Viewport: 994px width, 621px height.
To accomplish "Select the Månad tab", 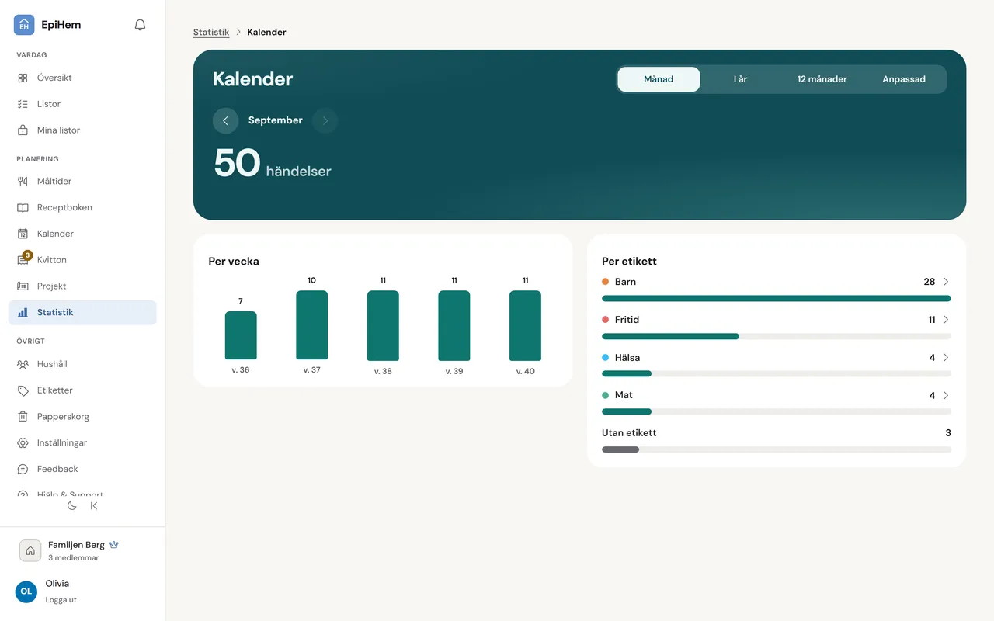I will (x=659, y=79).
